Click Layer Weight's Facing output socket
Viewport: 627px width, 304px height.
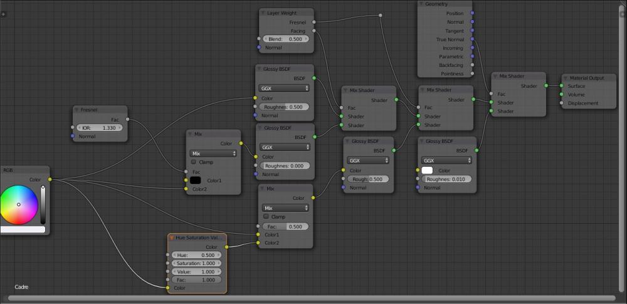pos(313,30)
